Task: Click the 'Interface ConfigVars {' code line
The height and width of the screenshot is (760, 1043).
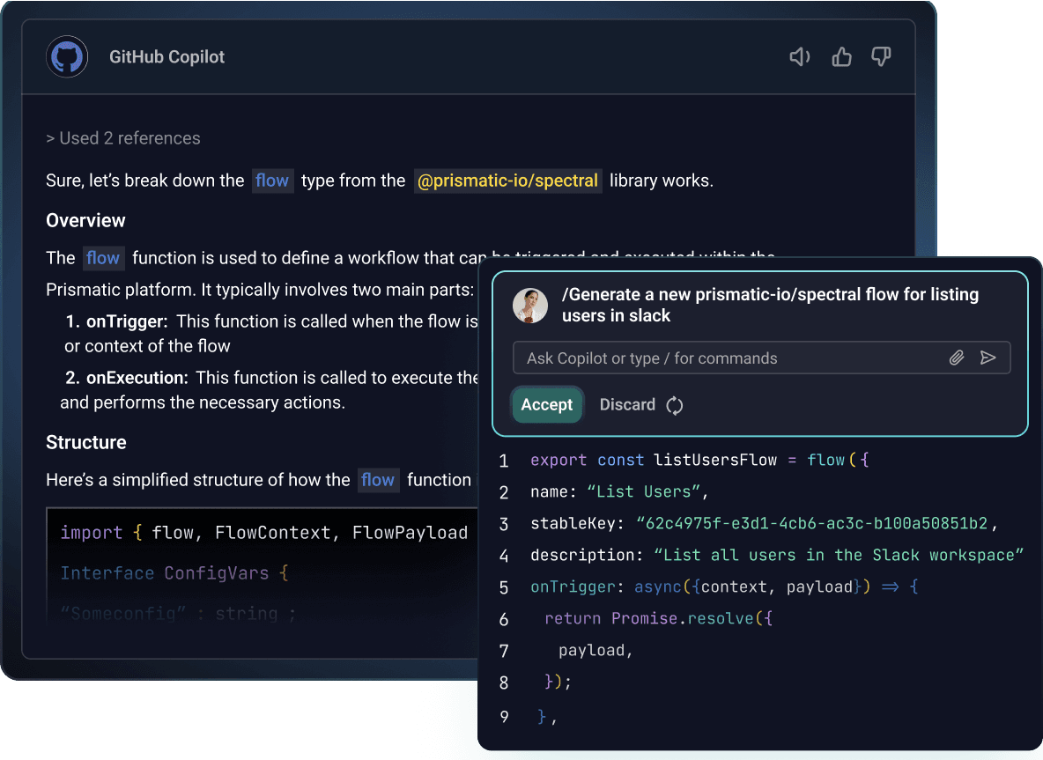Action: pyautogui.click(x=174, y=574)
